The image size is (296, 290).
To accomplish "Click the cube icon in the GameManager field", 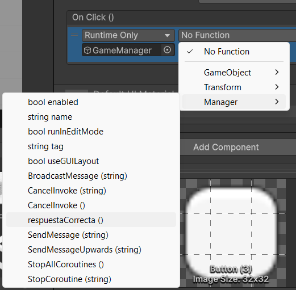I will (87, 51).
